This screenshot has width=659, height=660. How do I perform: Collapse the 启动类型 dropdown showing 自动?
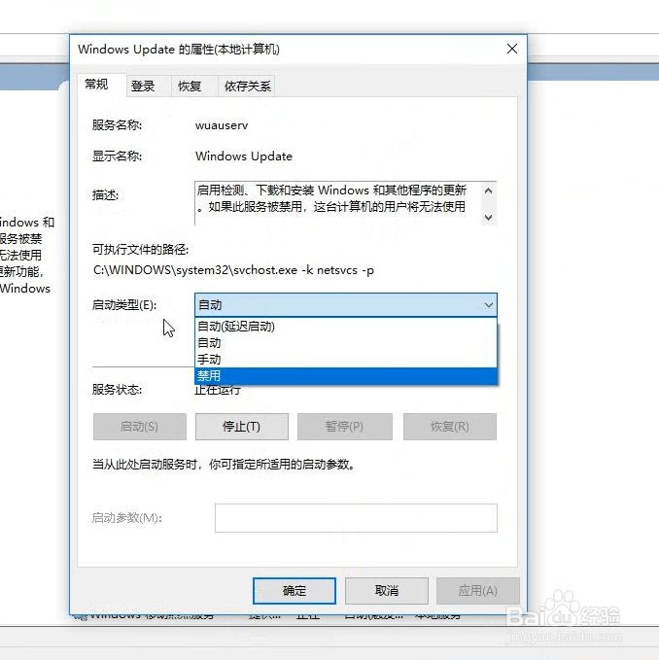click(345, 305)
